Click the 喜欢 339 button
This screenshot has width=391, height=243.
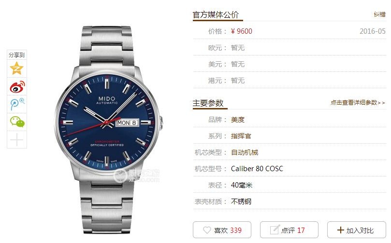pyautogui.click(x=222, y=230)
